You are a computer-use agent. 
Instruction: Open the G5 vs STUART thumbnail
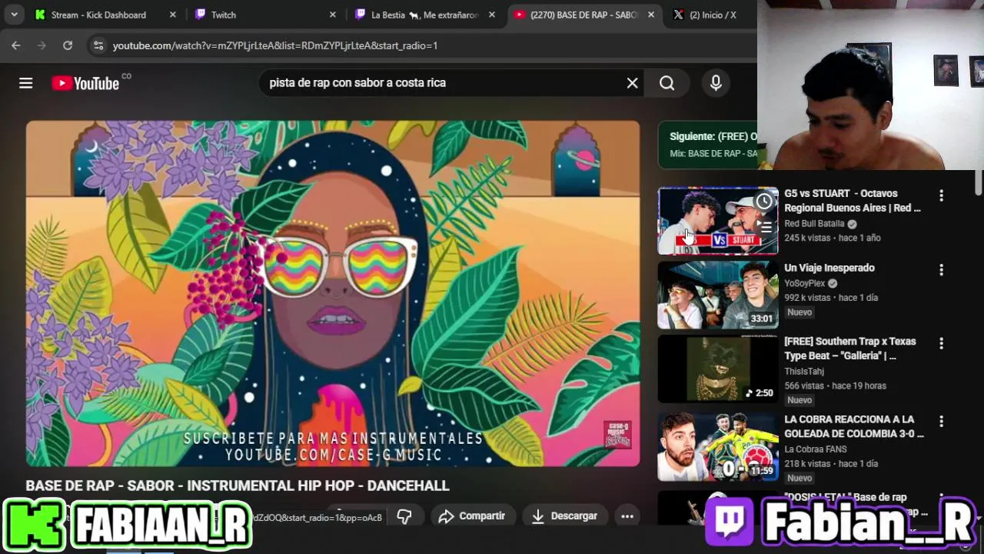coord(718,221)
